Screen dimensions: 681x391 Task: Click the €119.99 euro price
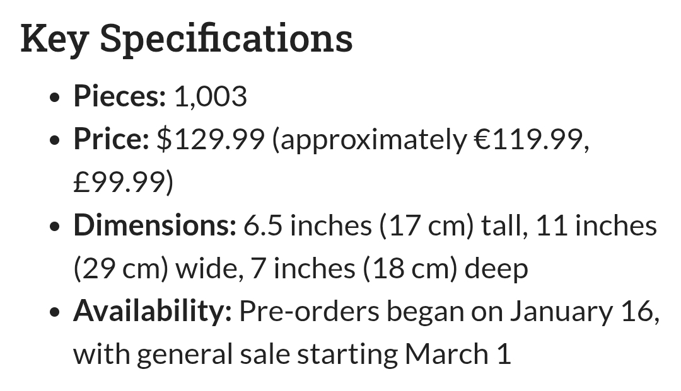click(528, 139)
